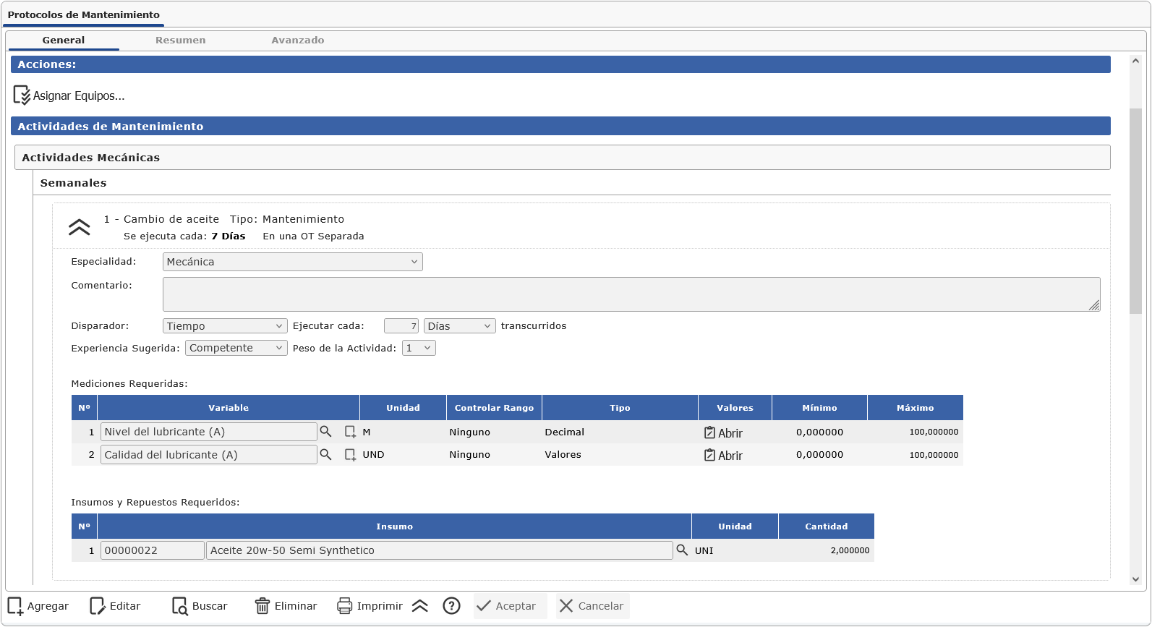Open values for Nivel del lubricante

pos(723,432)
